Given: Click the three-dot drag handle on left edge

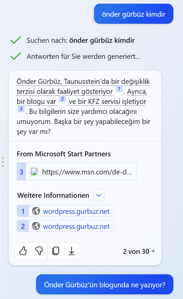Looking at the screenshot, I should point(3,162).
